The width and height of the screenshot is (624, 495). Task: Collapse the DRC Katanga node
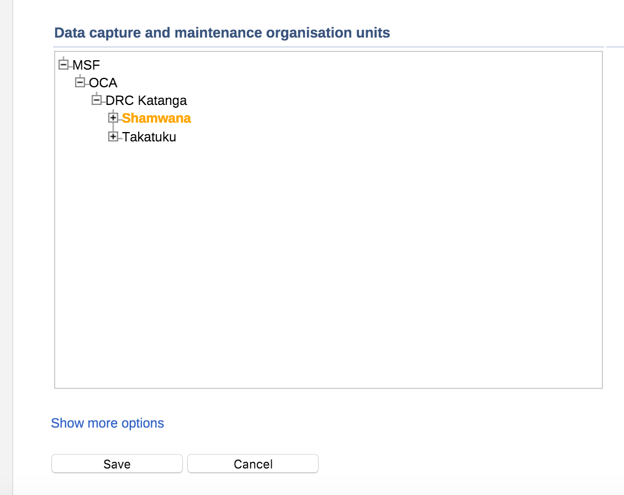(x=97, y=100)
